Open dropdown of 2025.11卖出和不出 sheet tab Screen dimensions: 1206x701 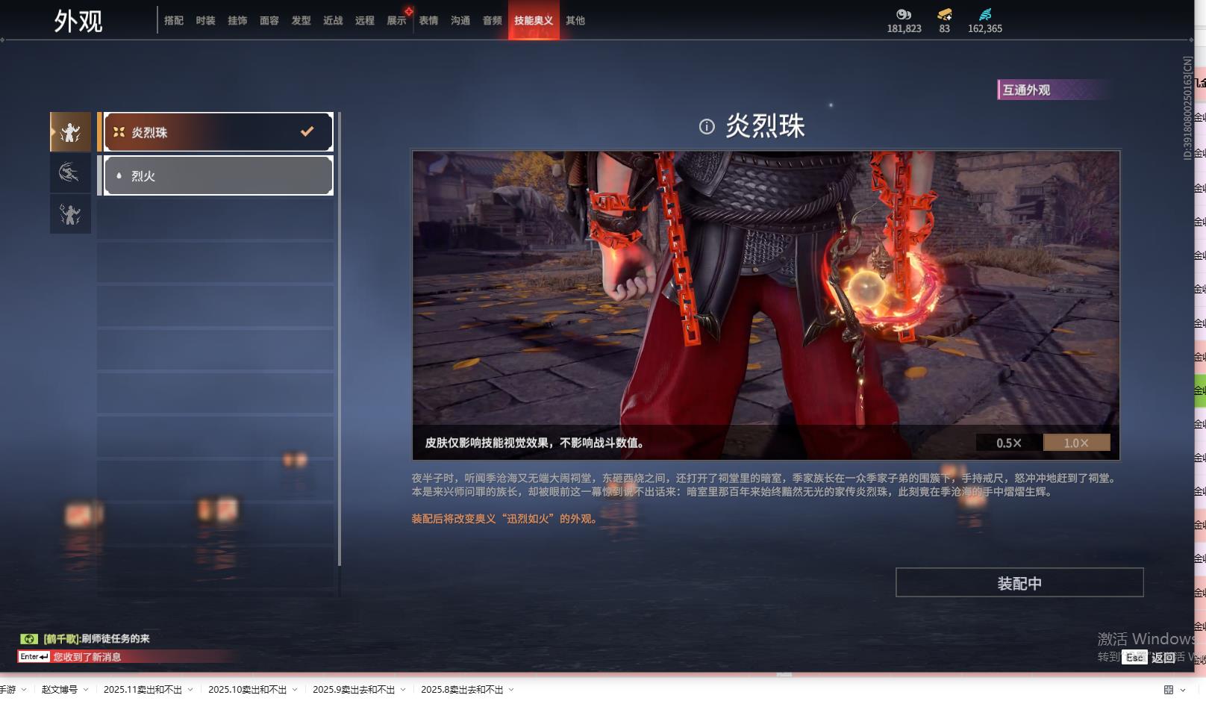tap(190, 690)
